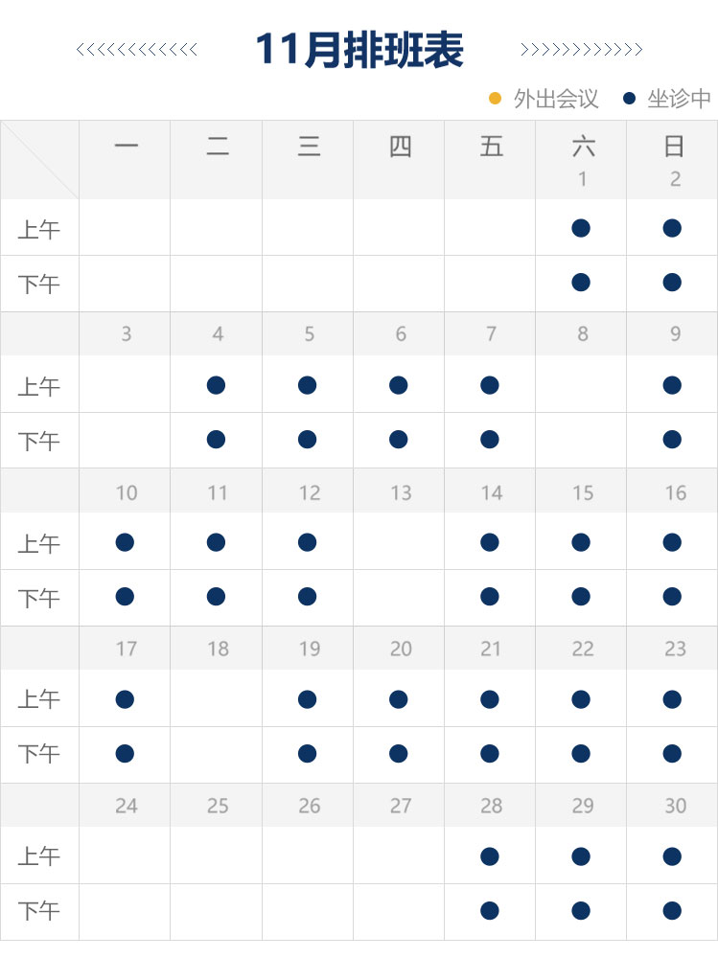The width and height of the screenshot is (718, 958).
Task: Click the morning dot for November 1
Action: 580,228
